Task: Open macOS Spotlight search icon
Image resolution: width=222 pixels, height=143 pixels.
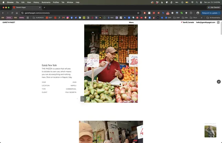Action: (x=197, y=2)
